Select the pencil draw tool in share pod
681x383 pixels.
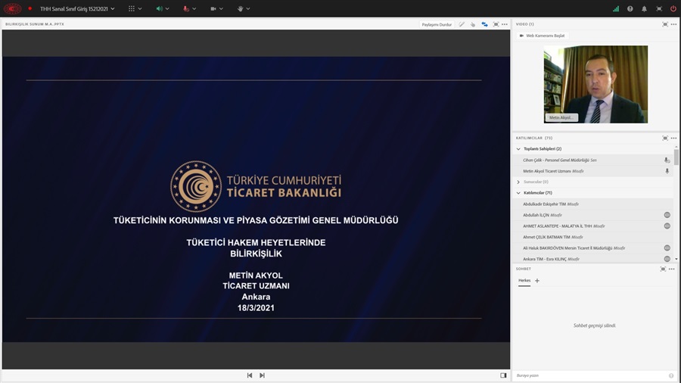(x=462, y=24)
